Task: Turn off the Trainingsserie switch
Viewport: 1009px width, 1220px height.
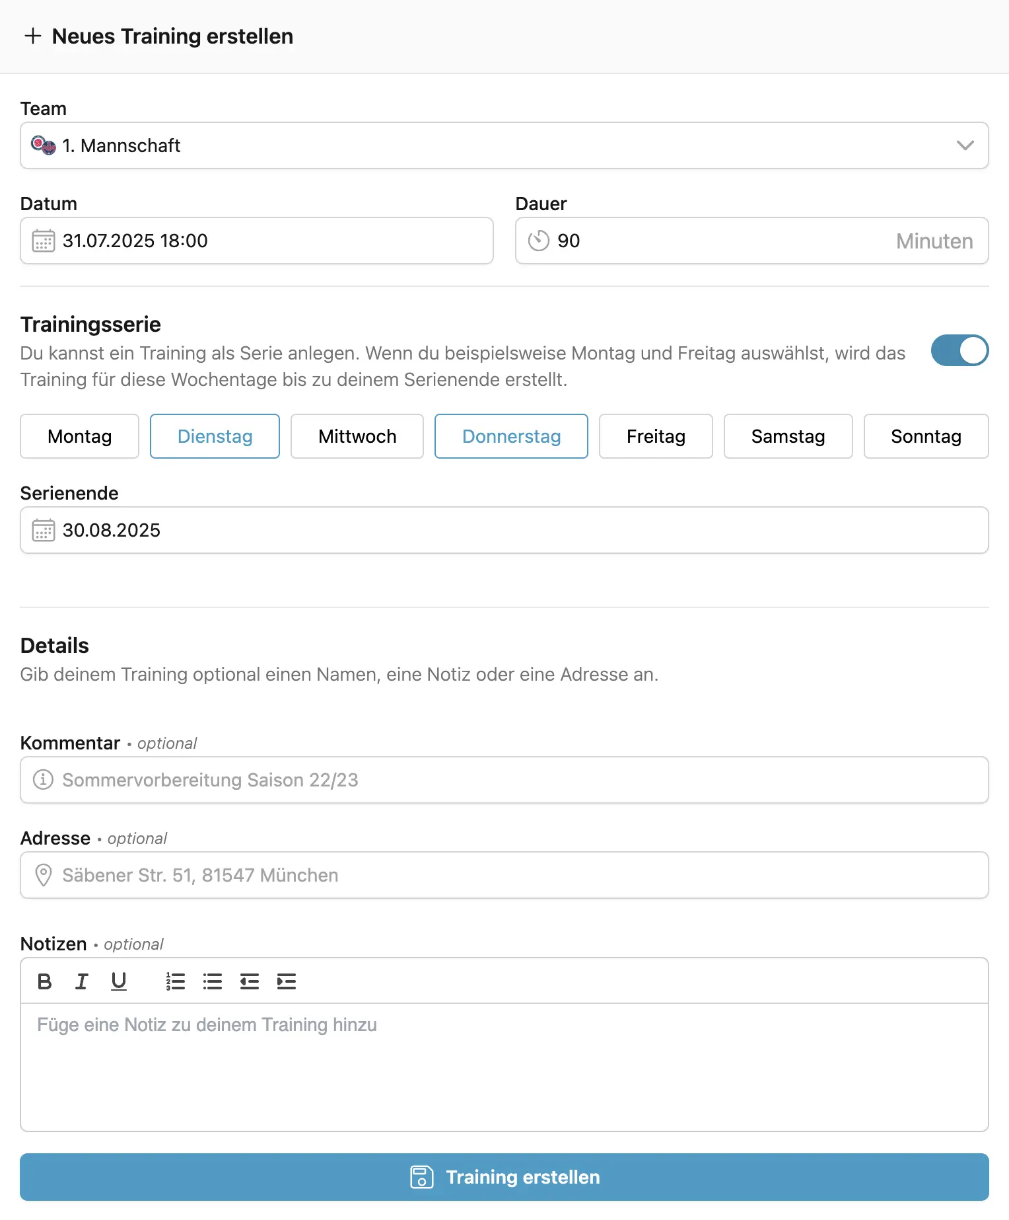Action: (x=959, y=350)
